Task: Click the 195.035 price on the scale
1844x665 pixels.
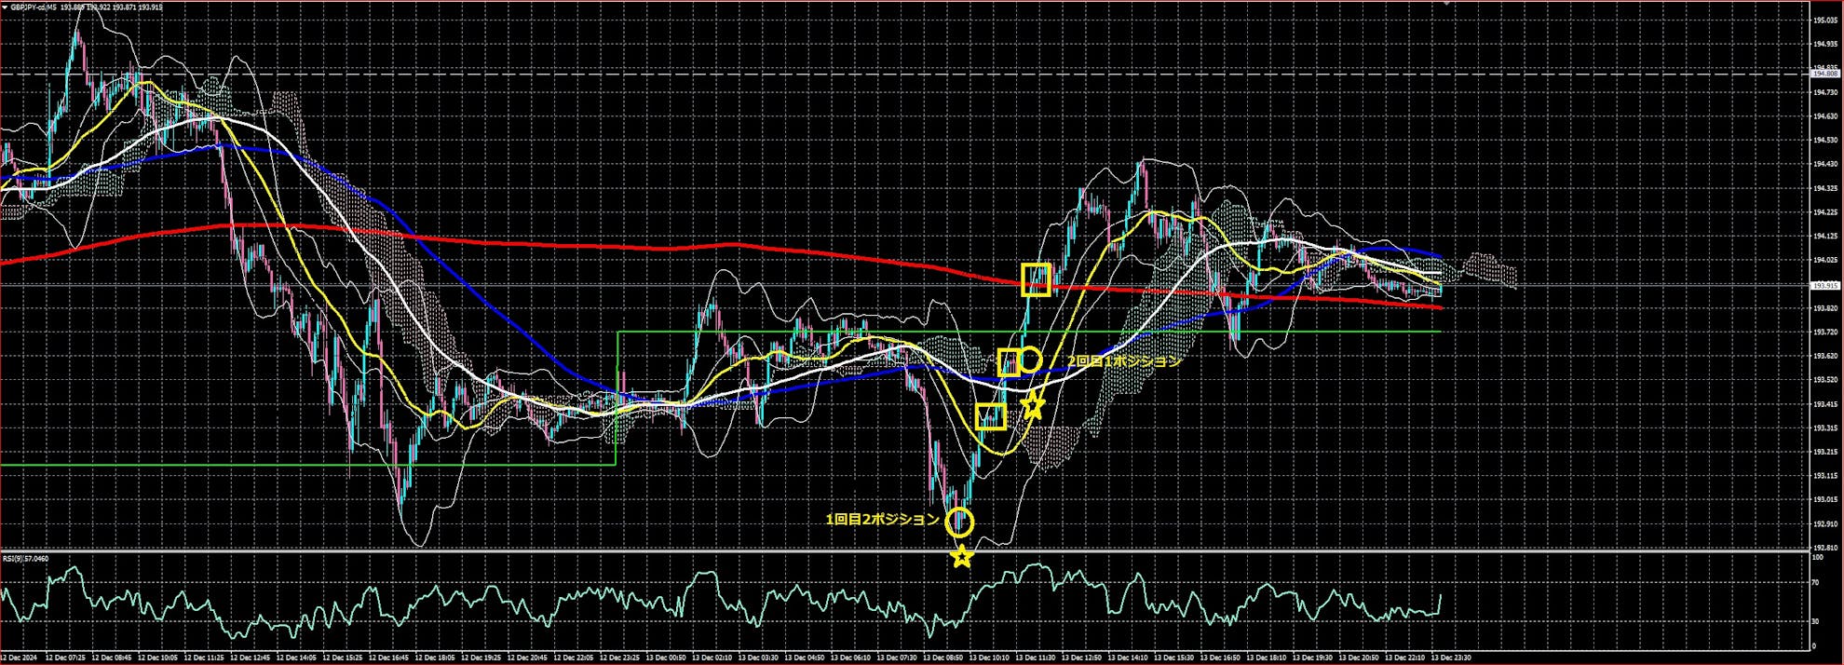Action: tap(1824, 20)
